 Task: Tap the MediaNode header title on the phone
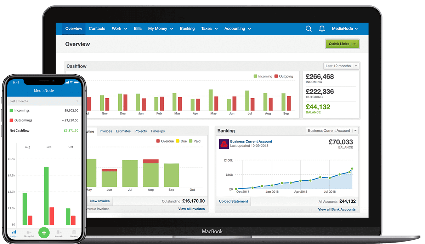coord(44,91)
